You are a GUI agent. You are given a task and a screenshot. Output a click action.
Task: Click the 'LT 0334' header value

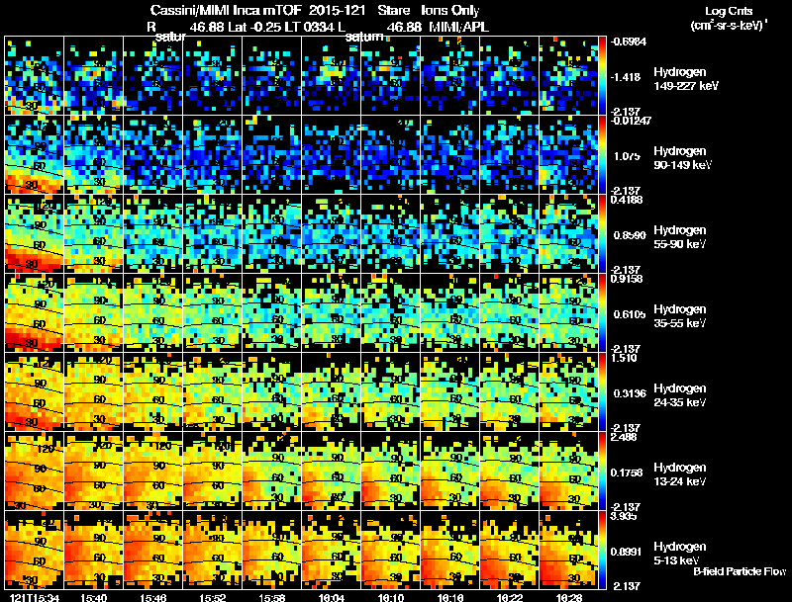tap(308, 27)
